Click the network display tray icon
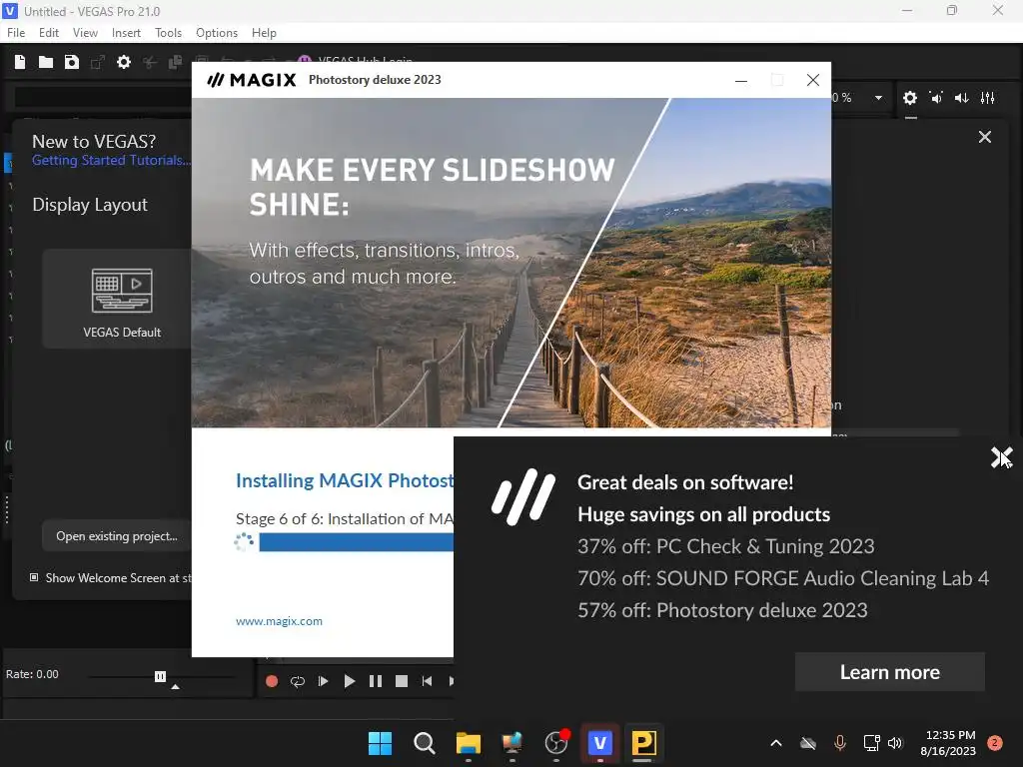The image size is (1023, 767). [871, 743]
